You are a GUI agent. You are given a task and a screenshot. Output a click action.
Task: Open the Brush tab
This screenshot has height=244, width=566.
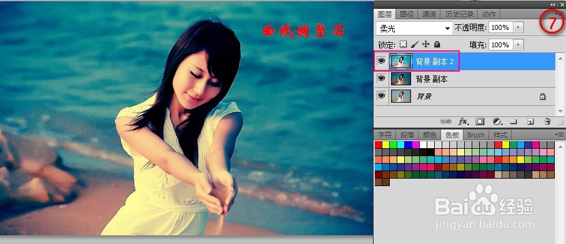476,135
